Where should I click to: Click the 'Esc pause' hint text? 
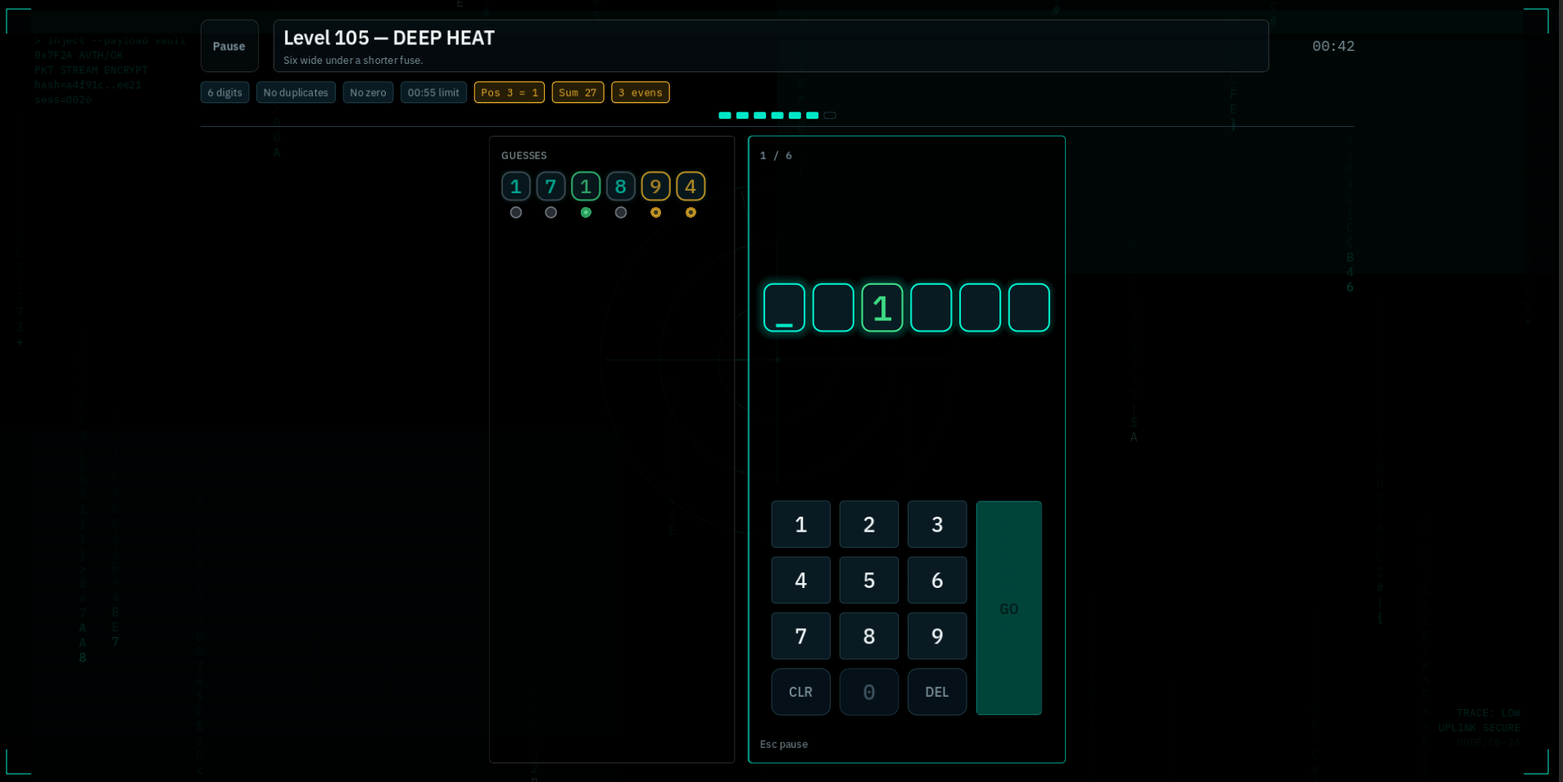pos(784,744)
